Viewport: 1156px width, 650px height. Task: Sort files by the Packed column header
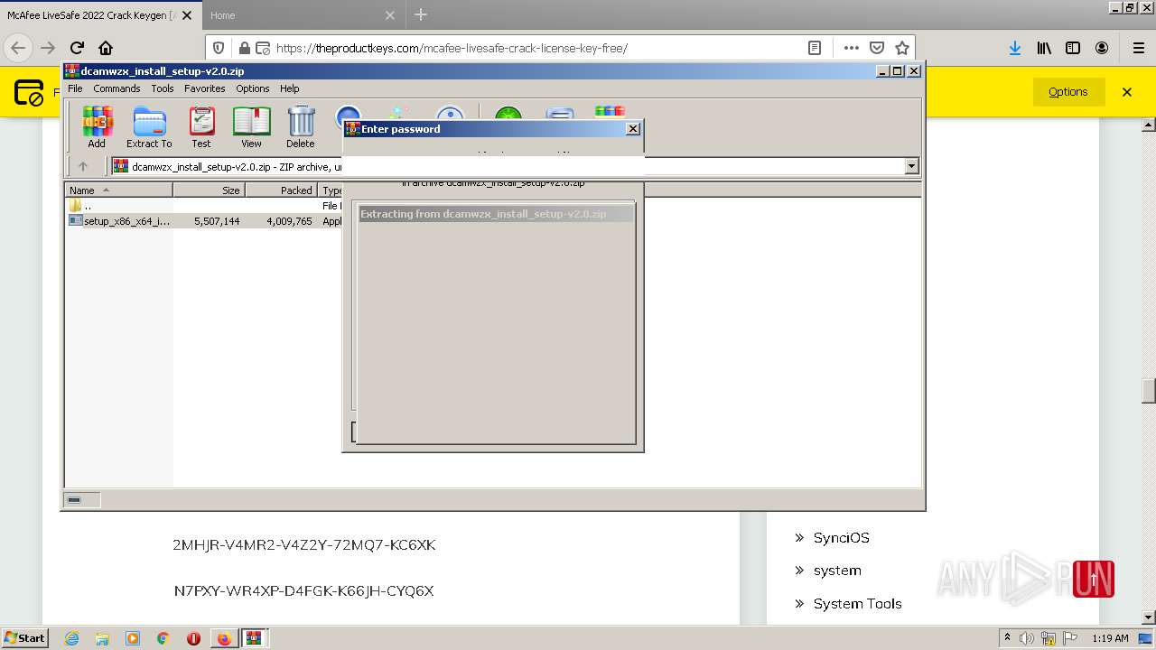(x=281, y=190)
